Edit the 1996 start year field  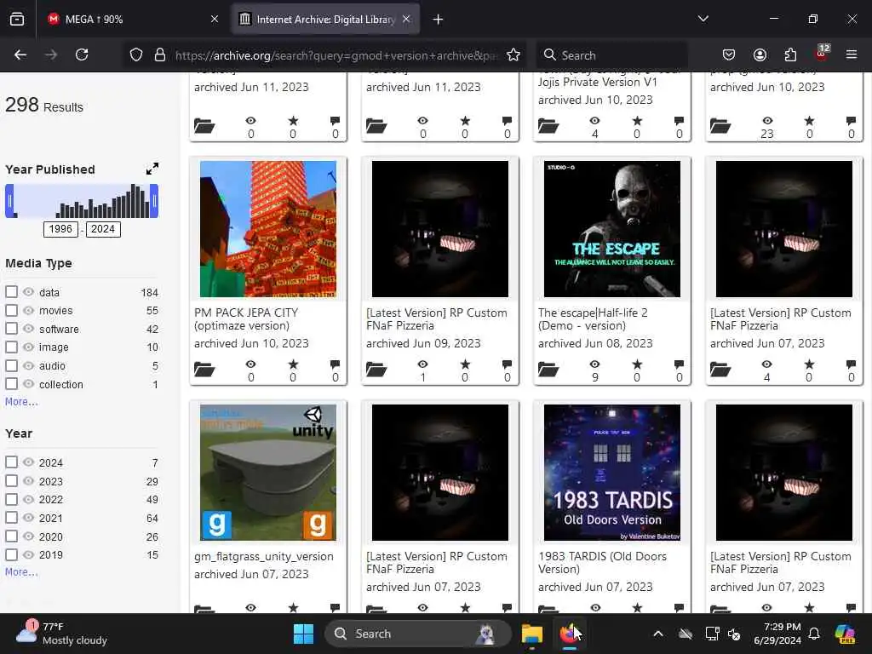point(60,229)
